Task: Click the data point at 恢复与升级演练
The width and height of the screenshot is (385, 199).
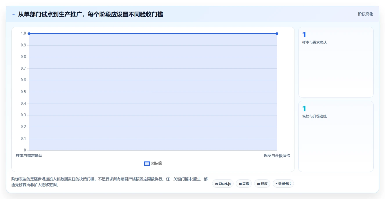Action: [x=277, y=34]
